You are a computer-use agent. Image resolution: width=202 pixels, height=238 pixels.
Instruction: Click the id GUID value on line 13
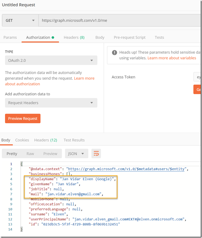81,224
